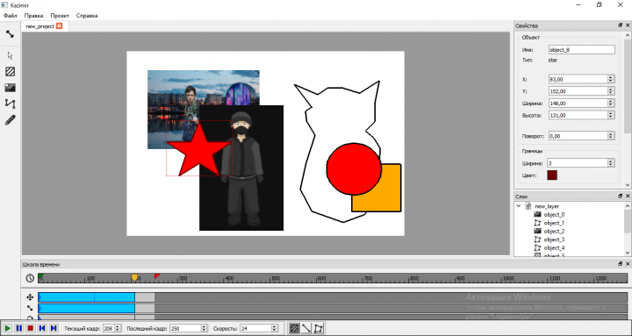Click the Y value spinner arrows

tap(611, 91)
